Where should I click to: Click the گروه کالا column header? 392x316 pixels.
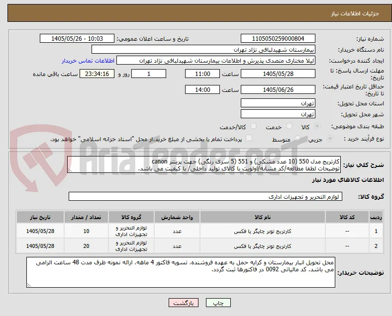[131, 217]
